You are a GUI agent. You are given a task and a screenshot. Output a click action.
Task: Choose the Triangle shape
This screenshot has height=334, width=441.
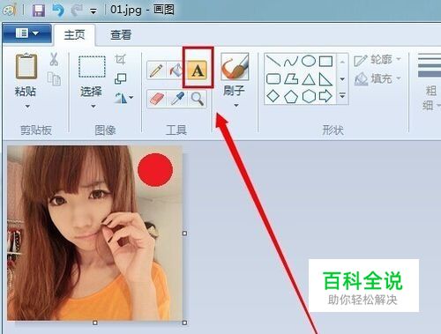click(x=309, y=79)
